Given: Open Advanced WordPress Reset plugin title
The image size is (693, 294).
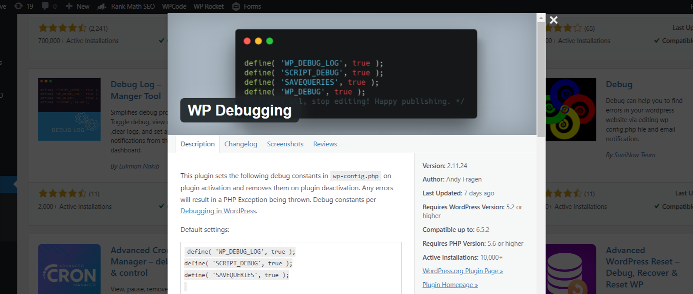Looking at the screenshot, I should click(642, 267).
